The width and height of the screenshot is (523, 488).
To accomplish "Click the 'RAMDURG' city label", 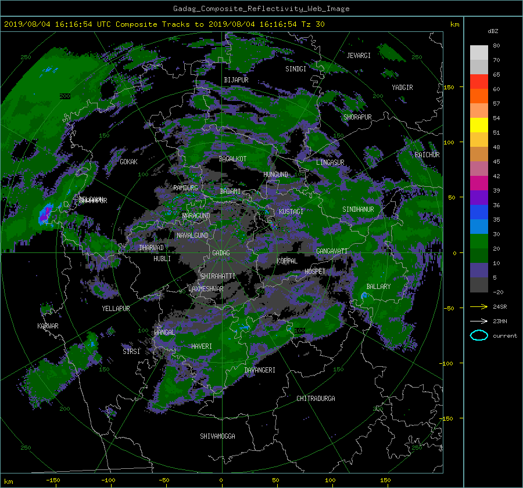I will [185, 188].
